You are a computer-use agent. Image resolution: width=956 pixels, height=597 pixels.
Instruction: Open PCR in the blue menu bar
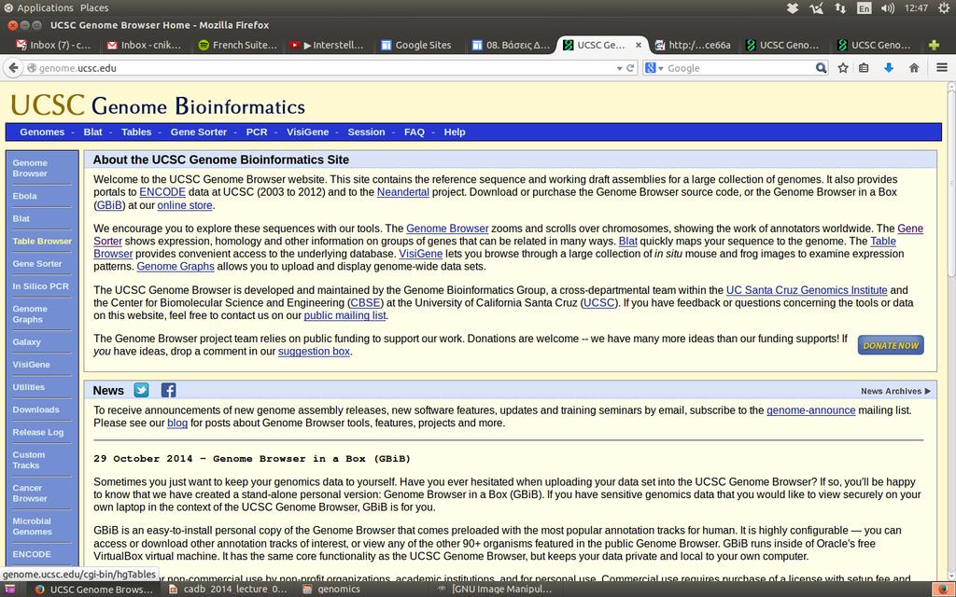(x=257, y=132)
